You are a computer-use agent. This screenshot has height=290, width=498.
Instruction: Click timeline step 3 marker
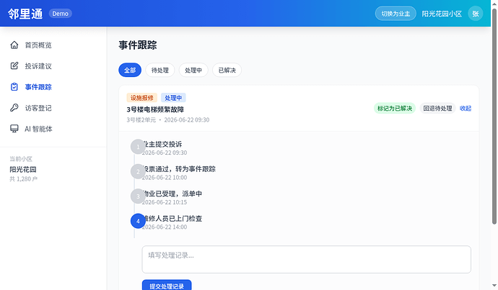coord(138,196)
